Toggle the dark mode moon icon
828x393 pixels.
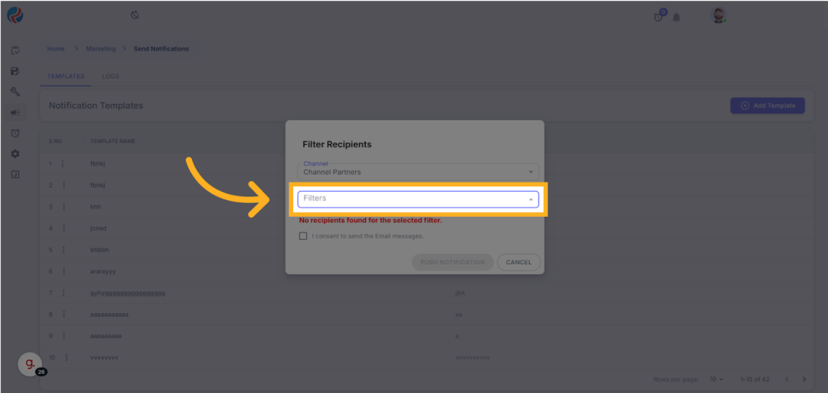coord(135,15)
